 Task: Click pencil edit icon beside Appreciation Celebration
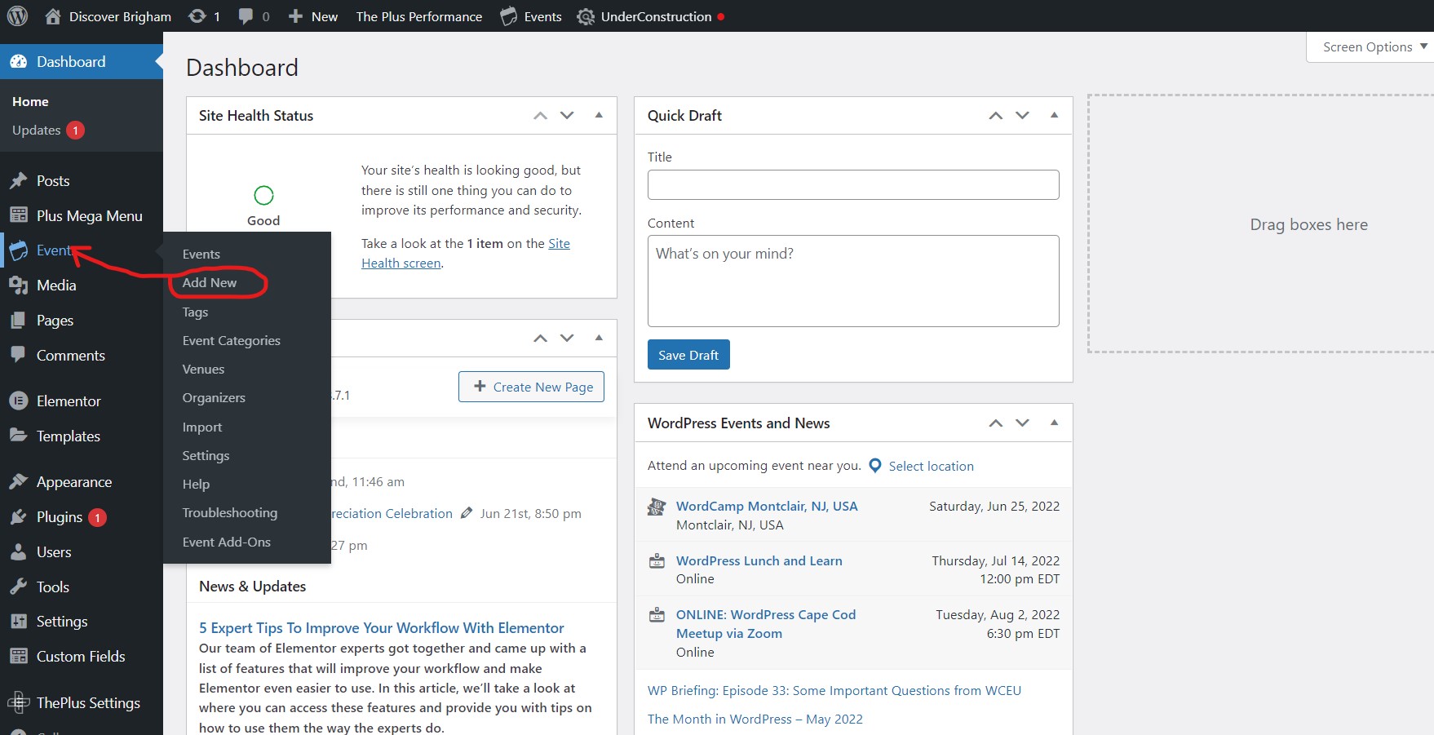[x=467, y=513]
